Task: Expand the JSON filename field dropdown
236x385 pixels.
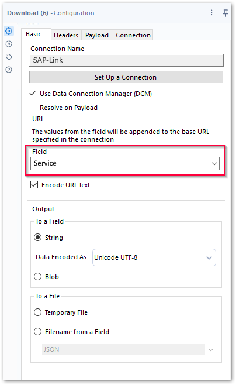Action: pyautogui.click(x=129, y=349)
